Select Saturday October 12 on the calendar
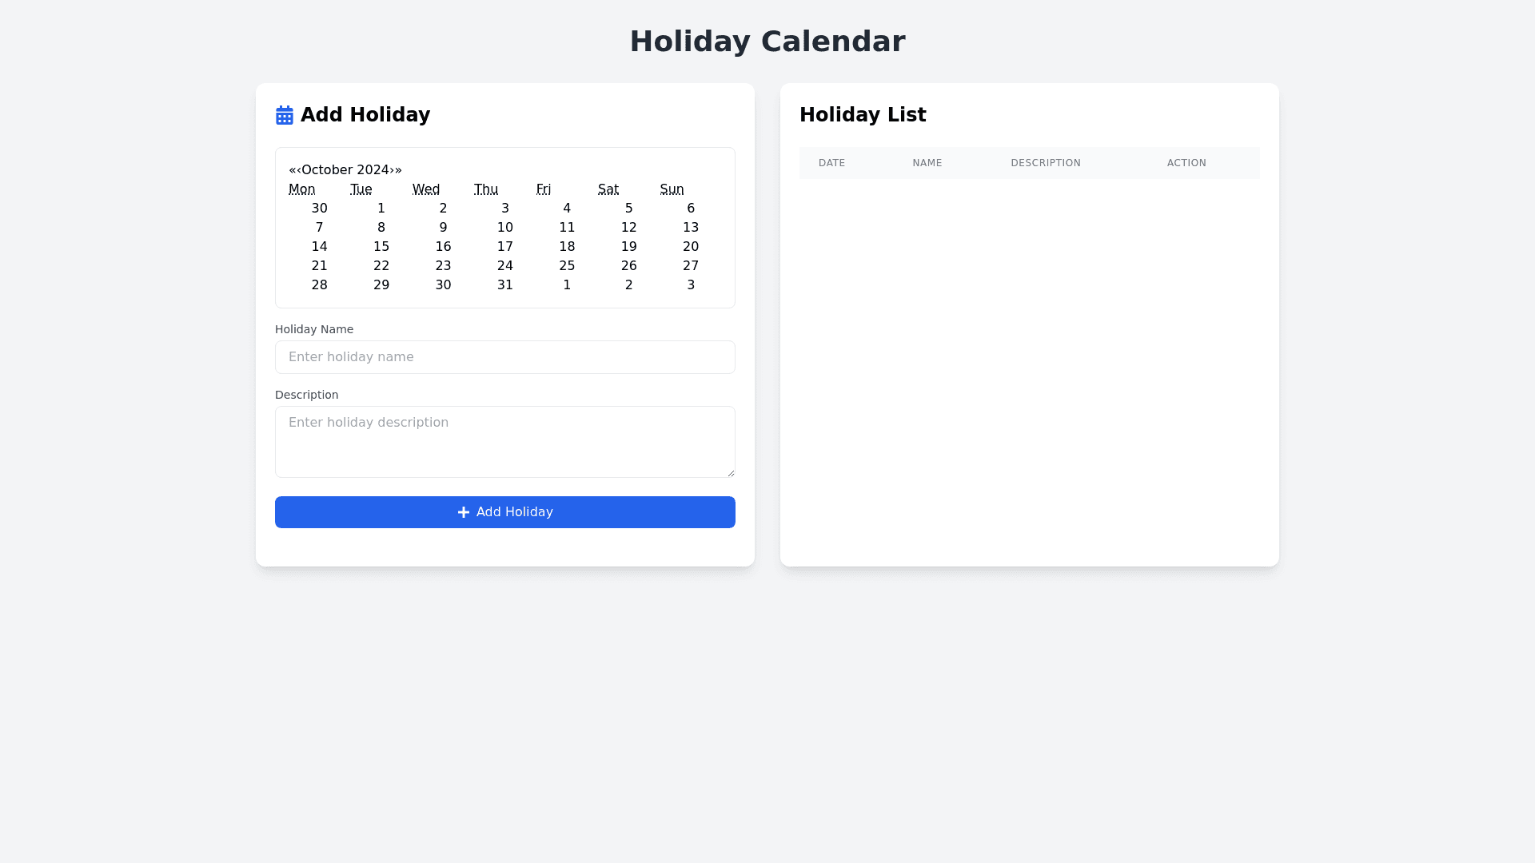This screenshot has height=863, width=1535. point(629,228)
